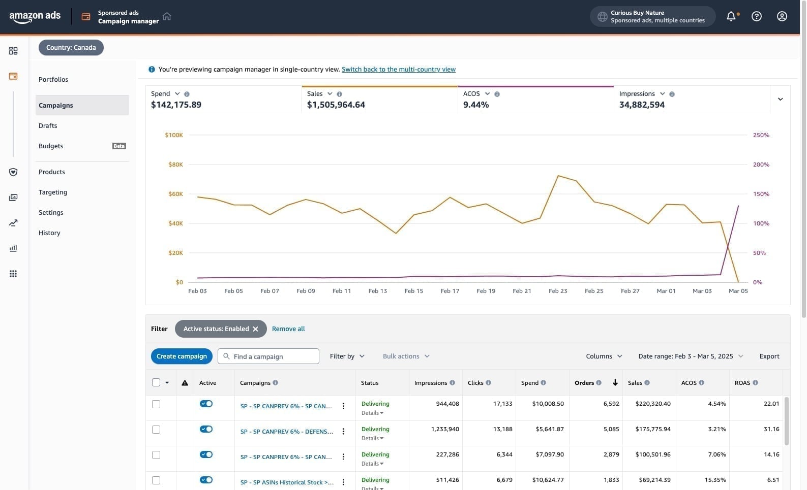Open Settings in the sidebar
The image size is (807, 490).
coord(51,213)
